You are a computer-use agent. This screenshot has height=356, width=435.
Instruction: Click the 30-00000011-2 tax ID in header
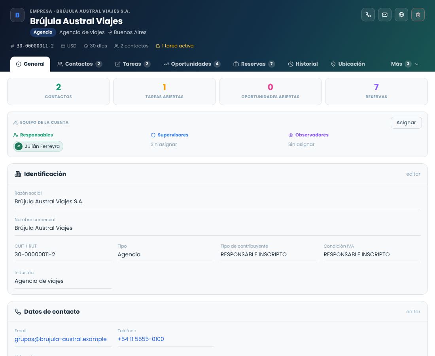click(32, 46)
